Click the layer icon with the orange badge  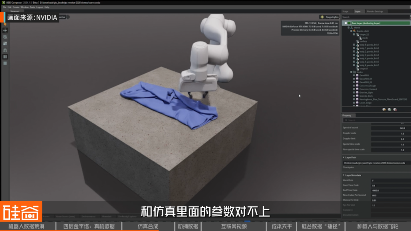click(x=384, y=110)
